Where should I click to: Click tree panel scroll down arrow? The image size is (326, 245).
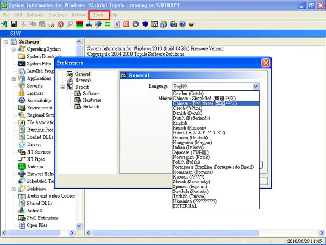point(79,226)
